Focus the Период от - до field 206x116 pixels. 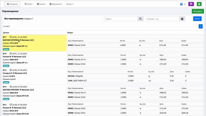[x=162, y=19]
